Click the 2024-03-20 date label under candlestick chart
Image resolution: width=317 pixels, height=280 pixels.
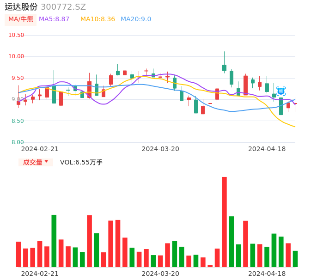tap(160, 149)
